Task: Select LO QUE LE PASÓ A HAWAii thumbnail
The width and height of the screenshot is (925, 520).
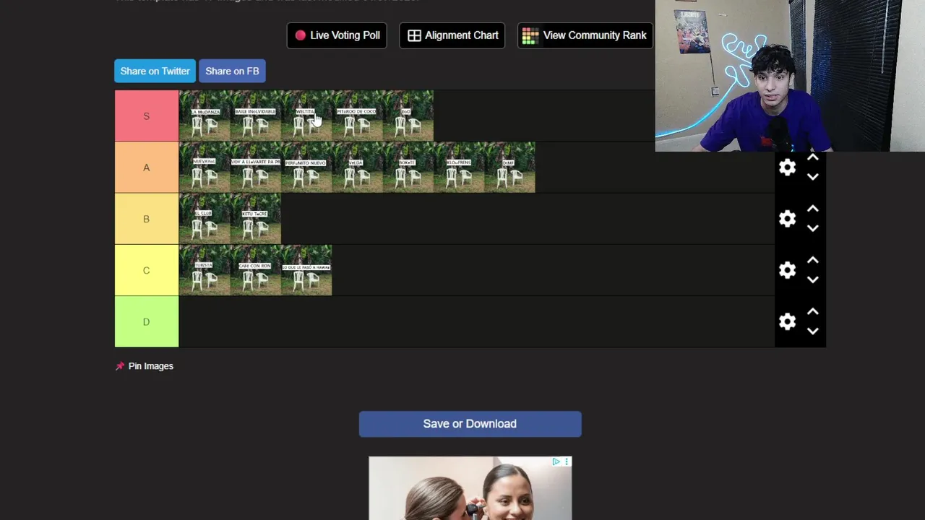Action: coord(306,270)
